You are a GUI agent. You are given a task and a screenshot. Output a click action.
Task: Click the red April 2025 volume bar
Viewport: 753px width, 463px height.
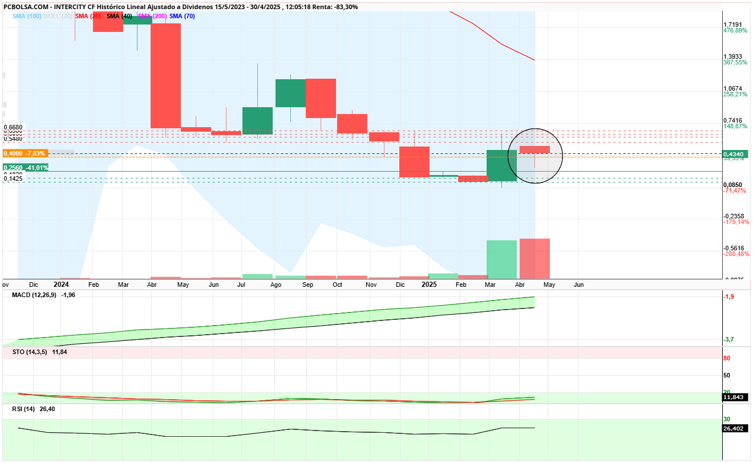(x=535, y=258)
